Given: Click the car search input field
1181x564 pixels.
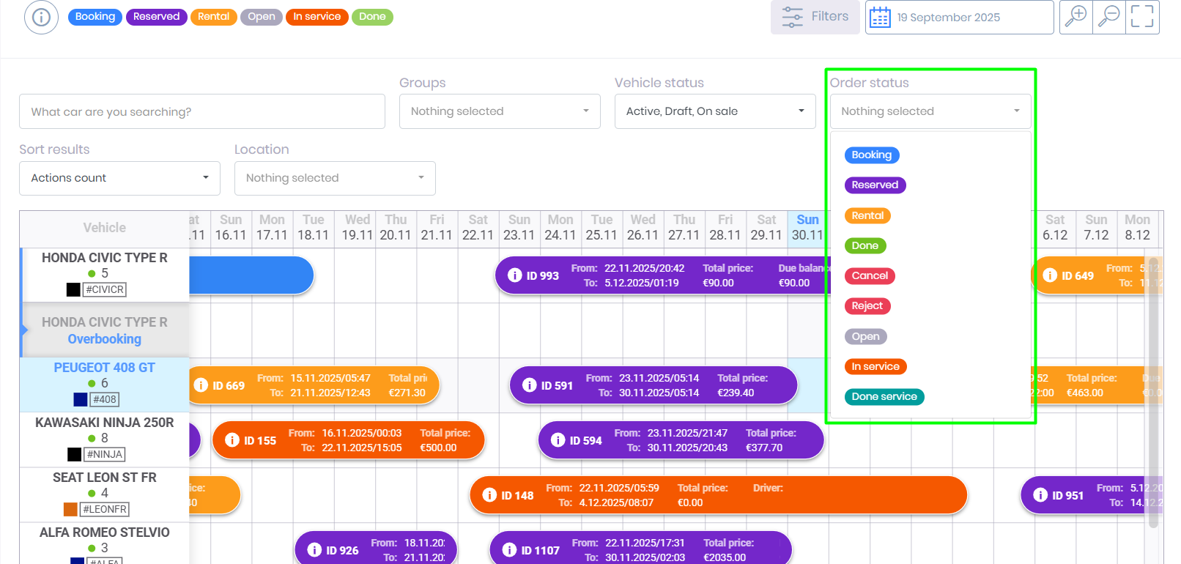Looking at the screenshot, I should click(201, 111).
